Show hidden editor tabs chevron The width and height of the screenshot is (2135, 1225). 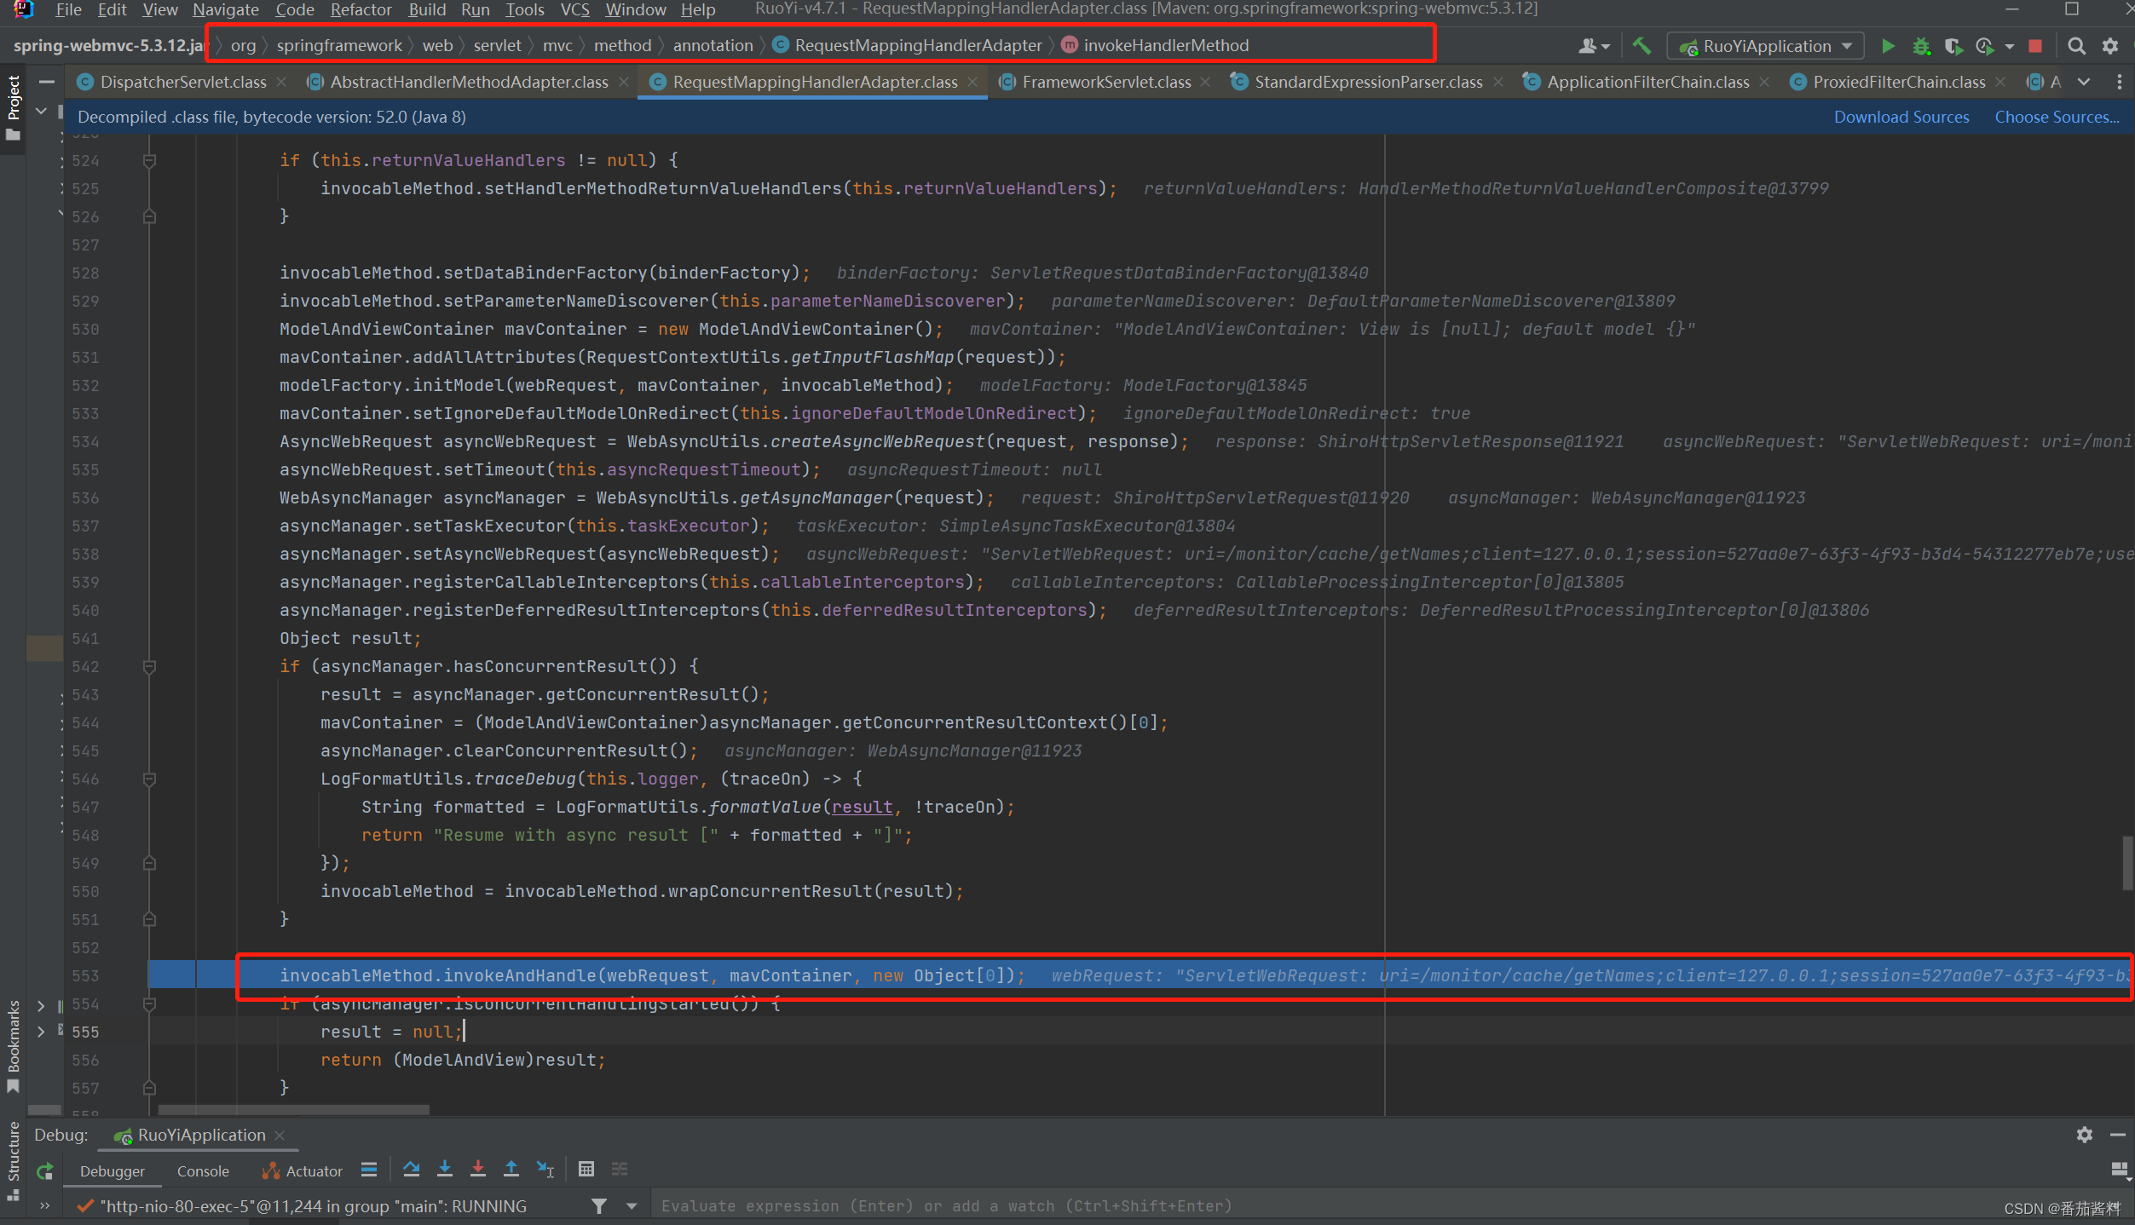(2084, 82)
